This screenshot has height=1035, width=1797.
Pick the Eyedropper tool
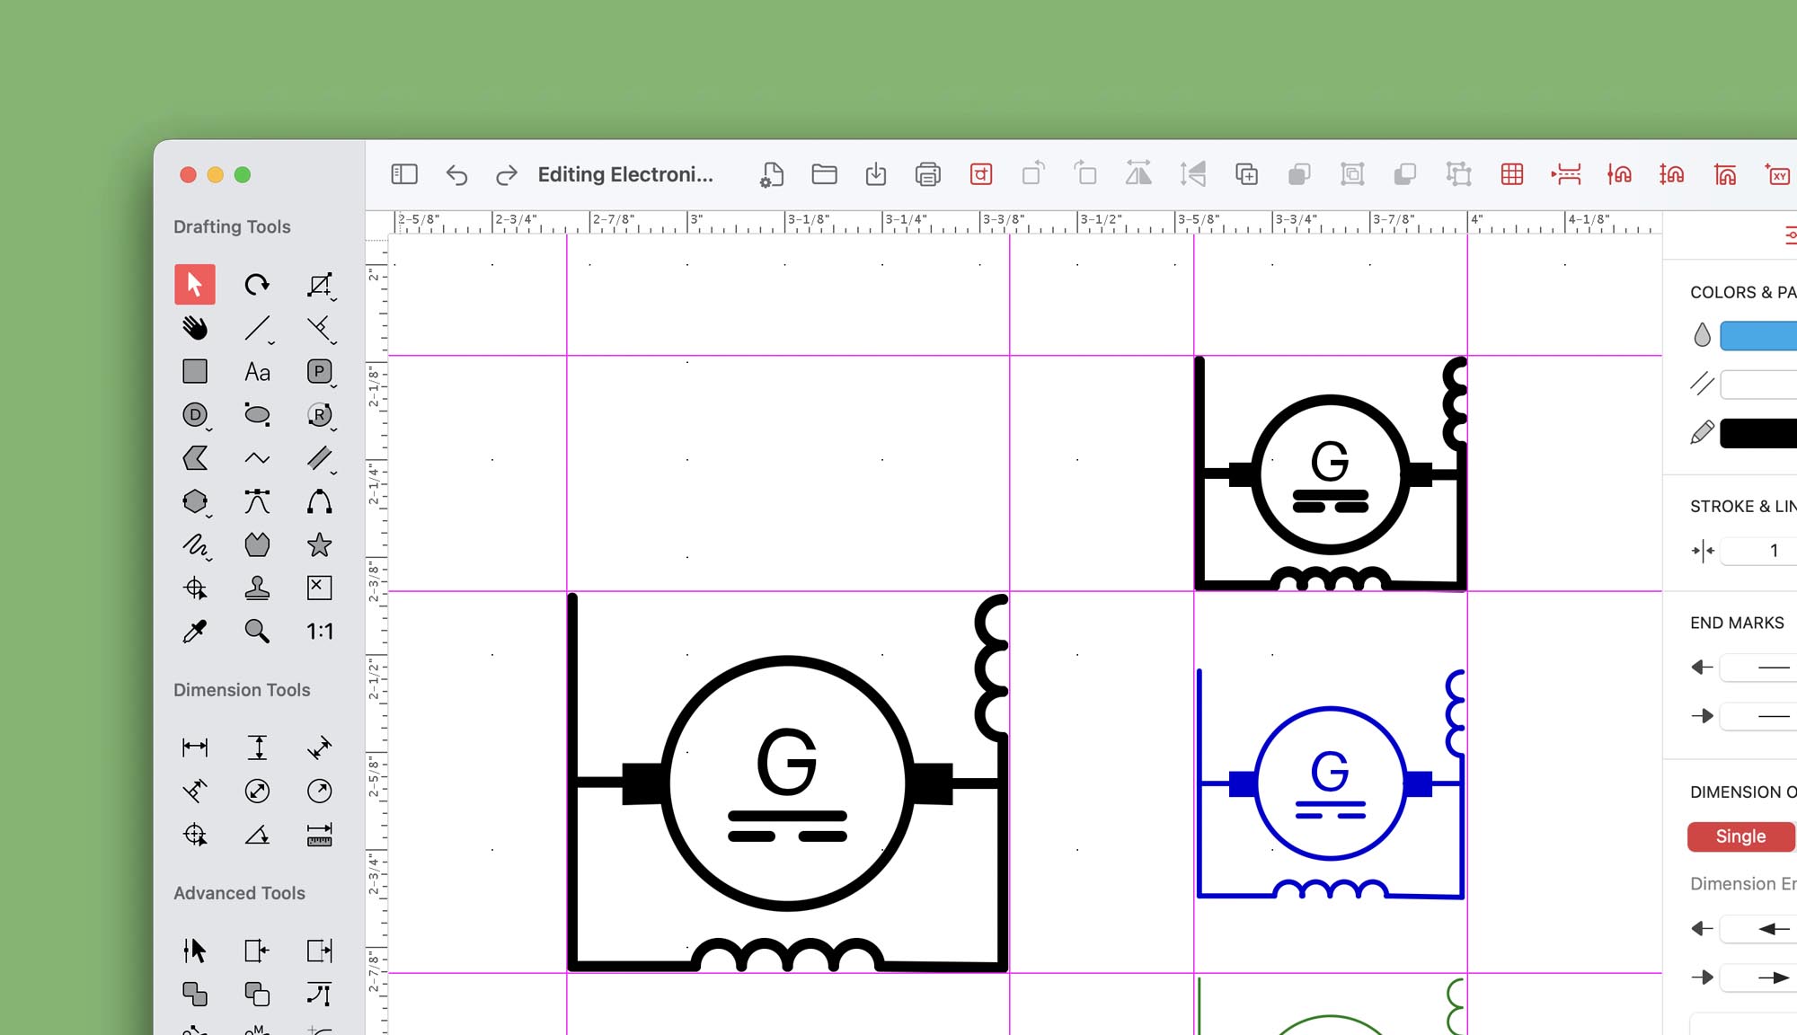[x=194, y=632]
